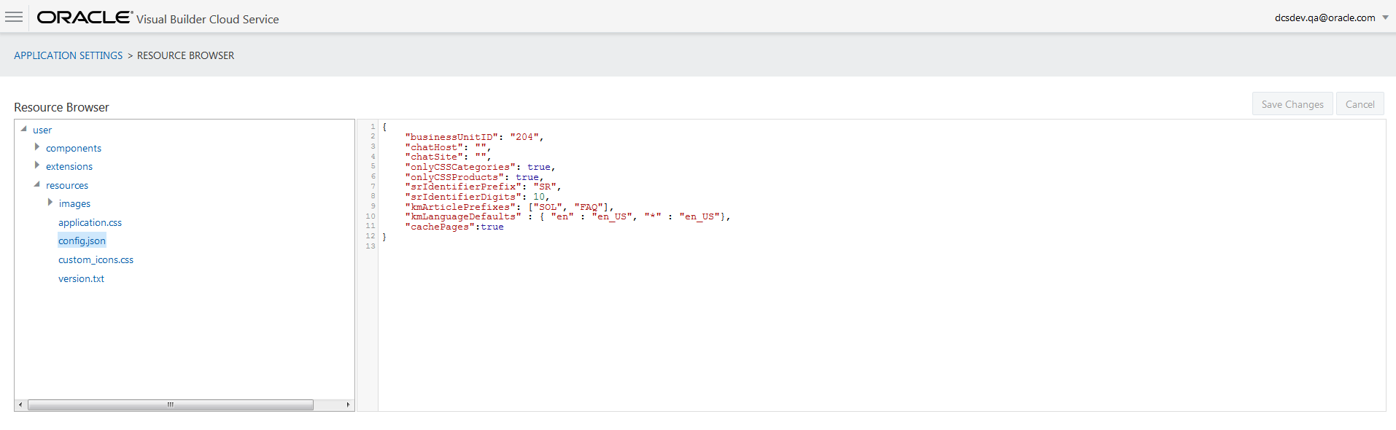Collapse the user tree node

(x=24, y=129)
